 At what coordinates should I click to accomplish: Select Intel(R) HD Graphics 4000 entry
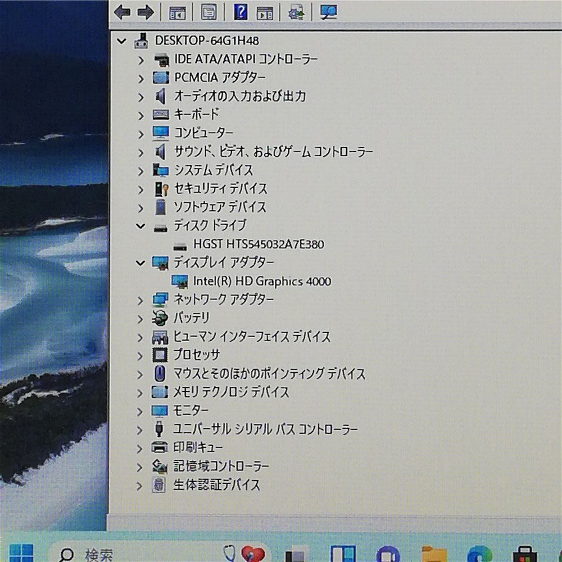coord(262,282)
